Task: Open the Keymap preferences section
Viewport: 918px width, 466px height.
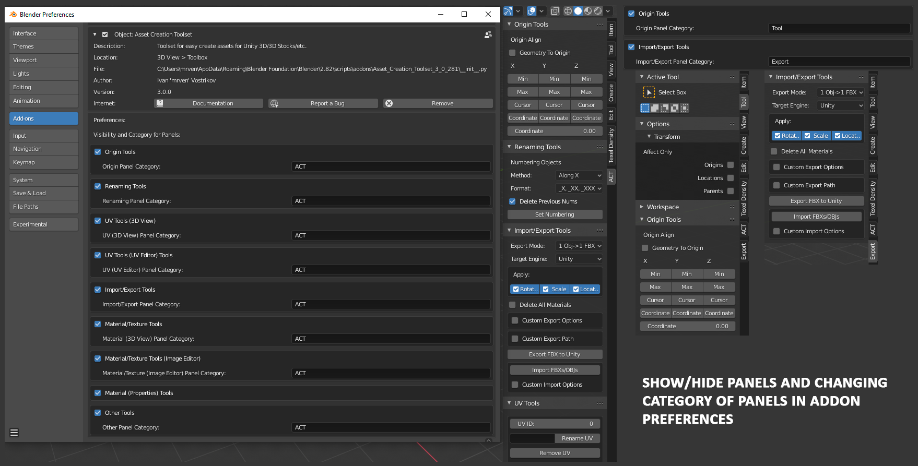Action: pyautogui.click(x=44, y=162)
